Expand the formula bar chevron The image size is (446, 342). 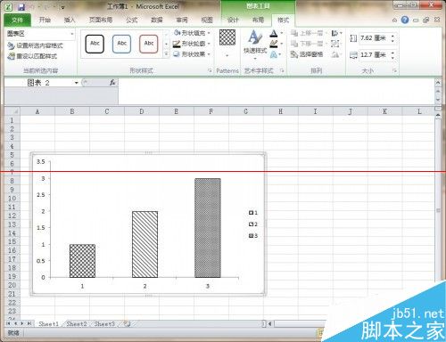[x=438, y=82]
